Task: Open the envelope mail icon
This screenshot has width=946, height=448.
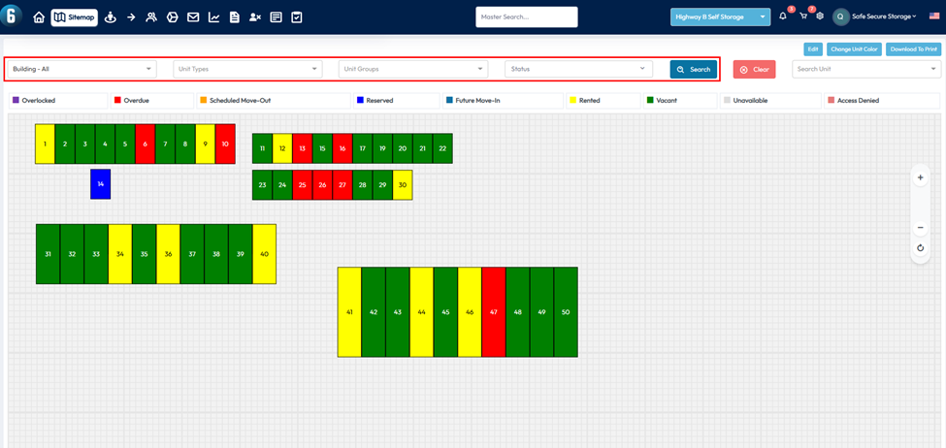Action: [193, 17]
